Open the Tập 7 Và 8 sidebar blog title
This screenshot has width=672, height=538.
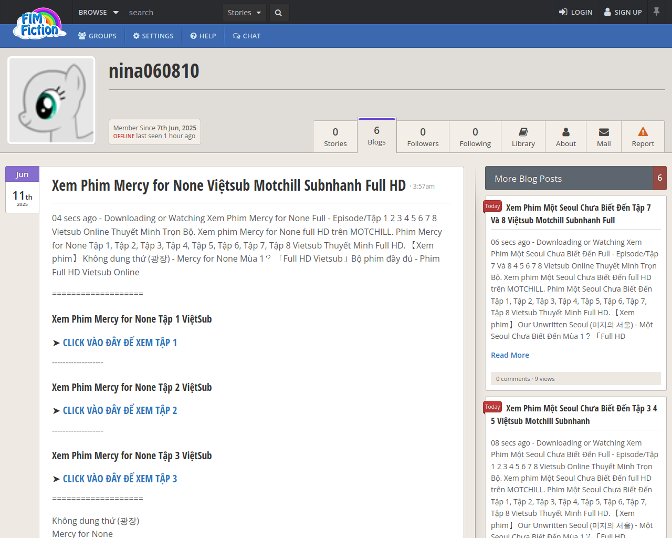pyautogui.click(x=571, y=214)
